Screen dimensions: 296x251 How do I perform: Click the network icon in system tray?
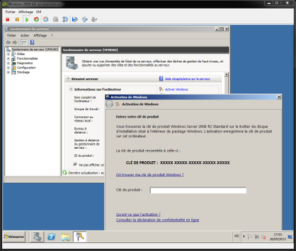(x=256, y=237)
